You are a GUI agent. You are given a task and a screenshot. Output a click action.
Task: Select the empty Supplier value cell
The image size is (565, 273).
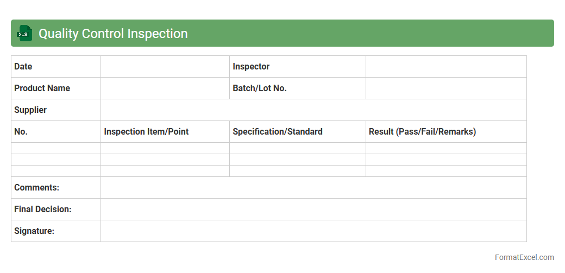click(x=313, y=110)
